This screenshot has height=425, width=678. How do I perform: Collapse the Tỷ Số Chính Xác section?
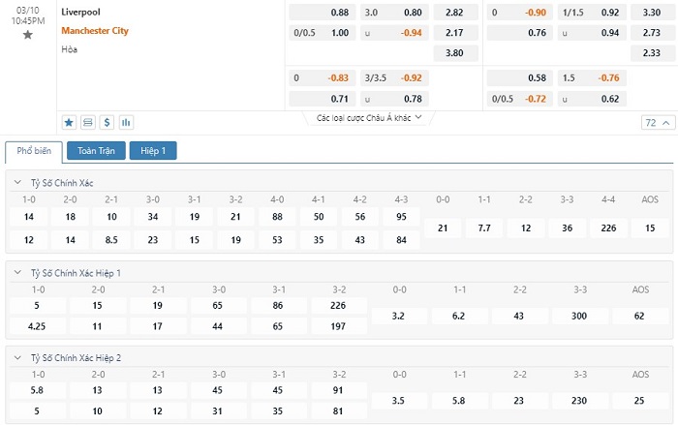coord(17,182)
